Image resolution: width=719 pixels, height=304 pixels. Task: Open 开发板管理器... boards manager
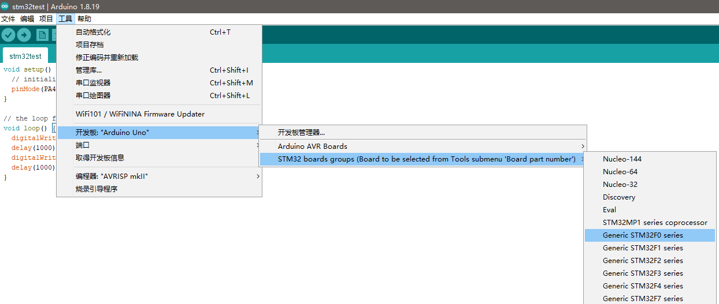tap(422, 133)
